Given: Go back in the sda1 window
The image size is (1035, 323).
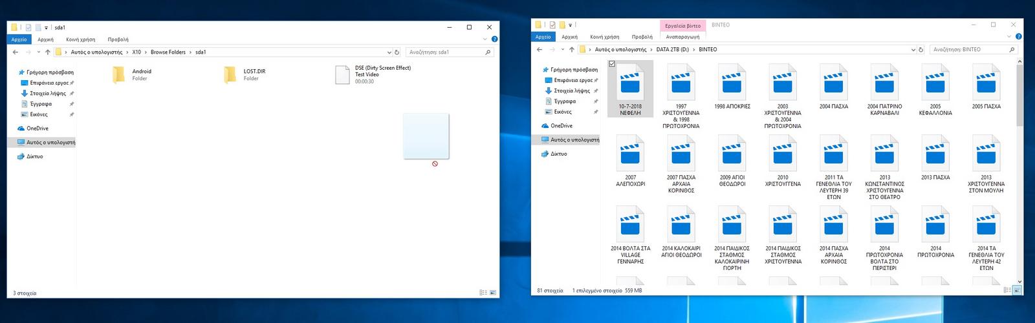Looking at the screenshot, I should (x=16, y=52).
